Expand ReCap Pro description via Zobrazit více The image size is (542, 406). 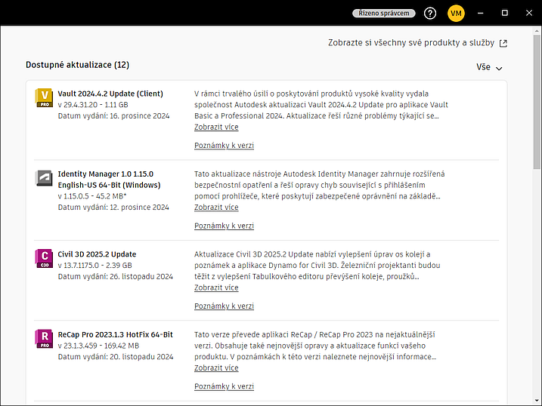pyautogui.click(x=216, y=368)
